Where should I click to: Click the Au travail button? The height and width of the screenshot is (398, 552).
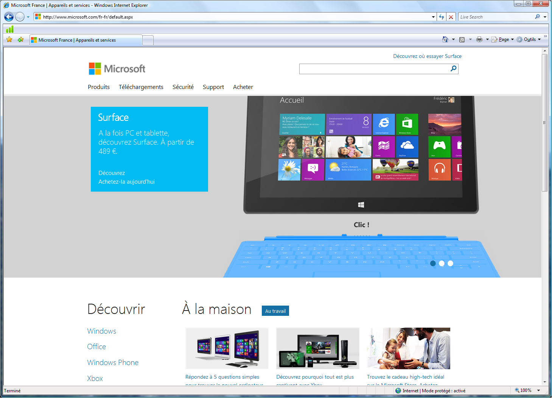click(x=275, y=311)
